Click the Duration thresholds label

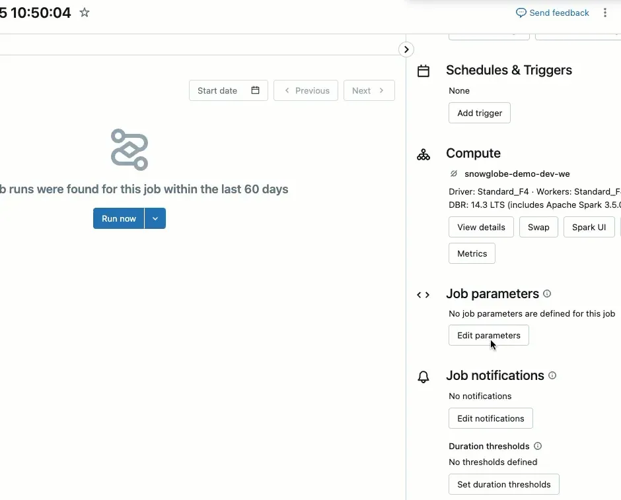[x=489, y=446]
